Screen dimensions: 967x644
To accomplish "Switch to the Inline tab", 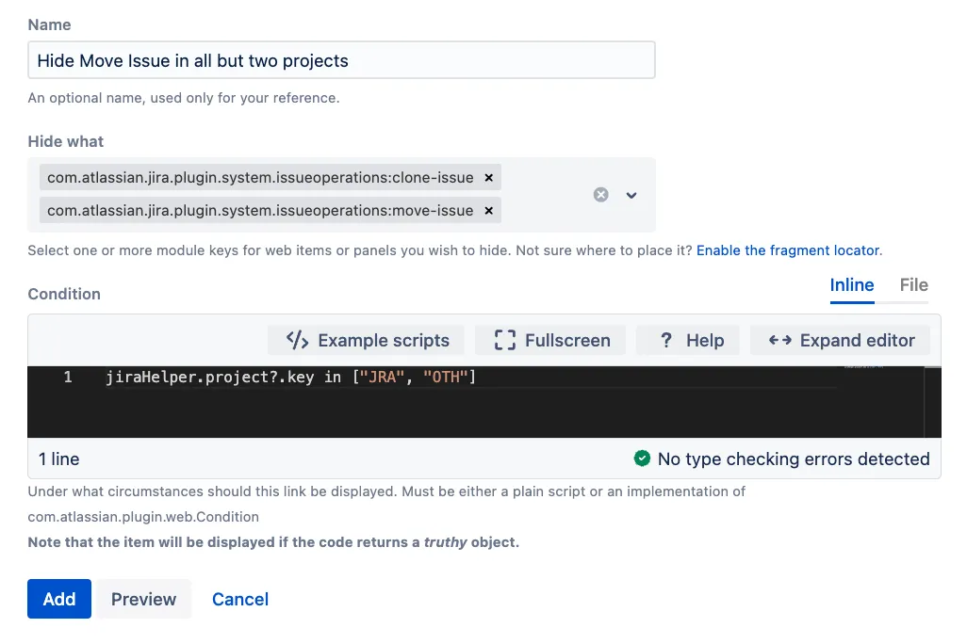I will point(852,285).
